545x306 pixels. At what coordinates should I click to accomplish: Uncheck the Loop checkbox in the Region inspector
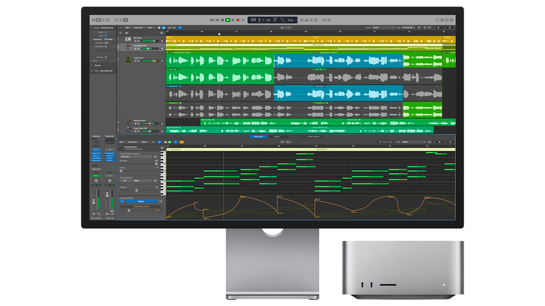pyautogui.click(x=105, y=35)
